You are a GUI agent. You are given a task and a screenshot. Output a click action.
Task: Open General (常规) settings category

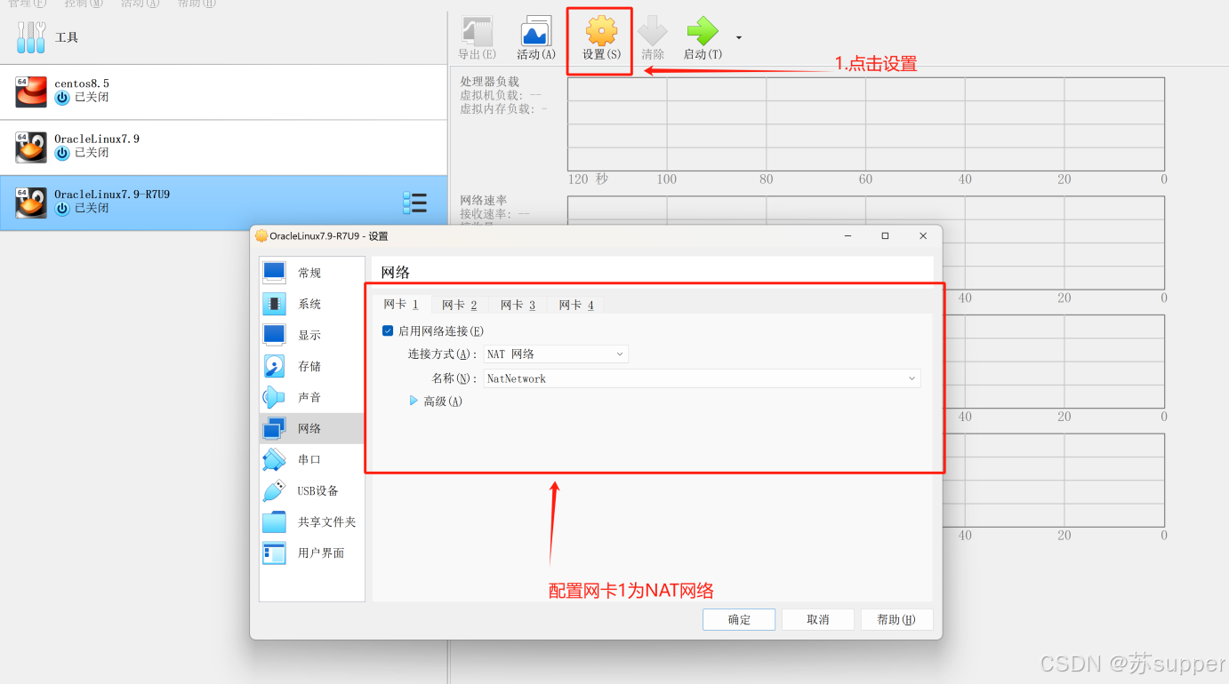311,273
